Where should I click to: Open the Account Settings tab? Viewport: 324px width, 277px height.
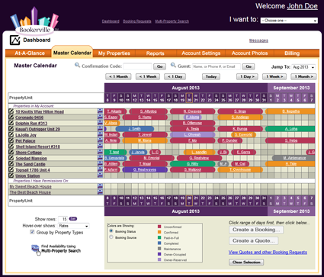200,53
